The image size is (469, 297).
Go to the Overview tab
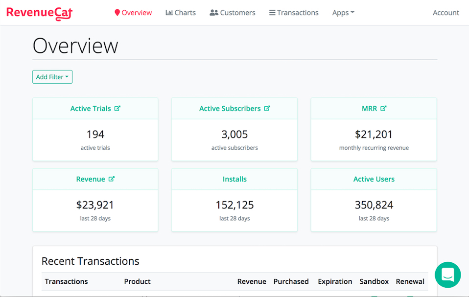pos(133,13)
